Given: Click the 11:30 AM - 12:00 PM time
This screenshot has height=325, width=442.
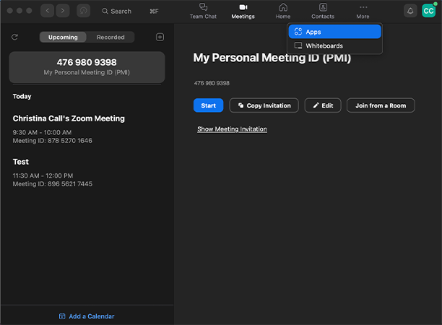Looking at the screenshot, I should [x=43, y=176].
